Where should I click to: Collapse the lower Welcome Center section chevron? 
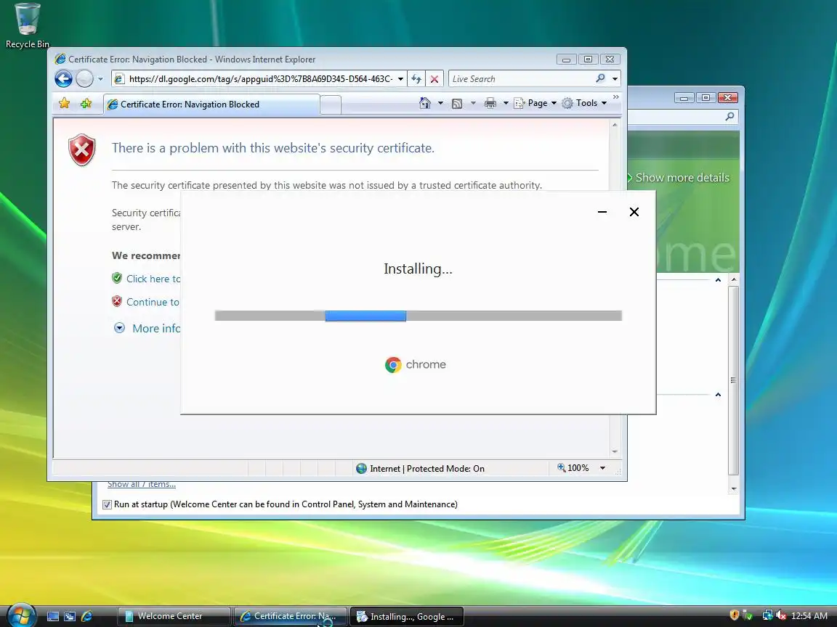tap(718, 395)
